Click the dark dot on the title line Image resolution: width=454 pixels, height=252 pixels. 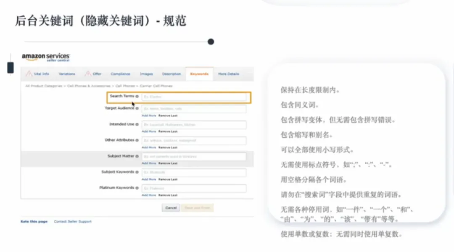(211, 42)
